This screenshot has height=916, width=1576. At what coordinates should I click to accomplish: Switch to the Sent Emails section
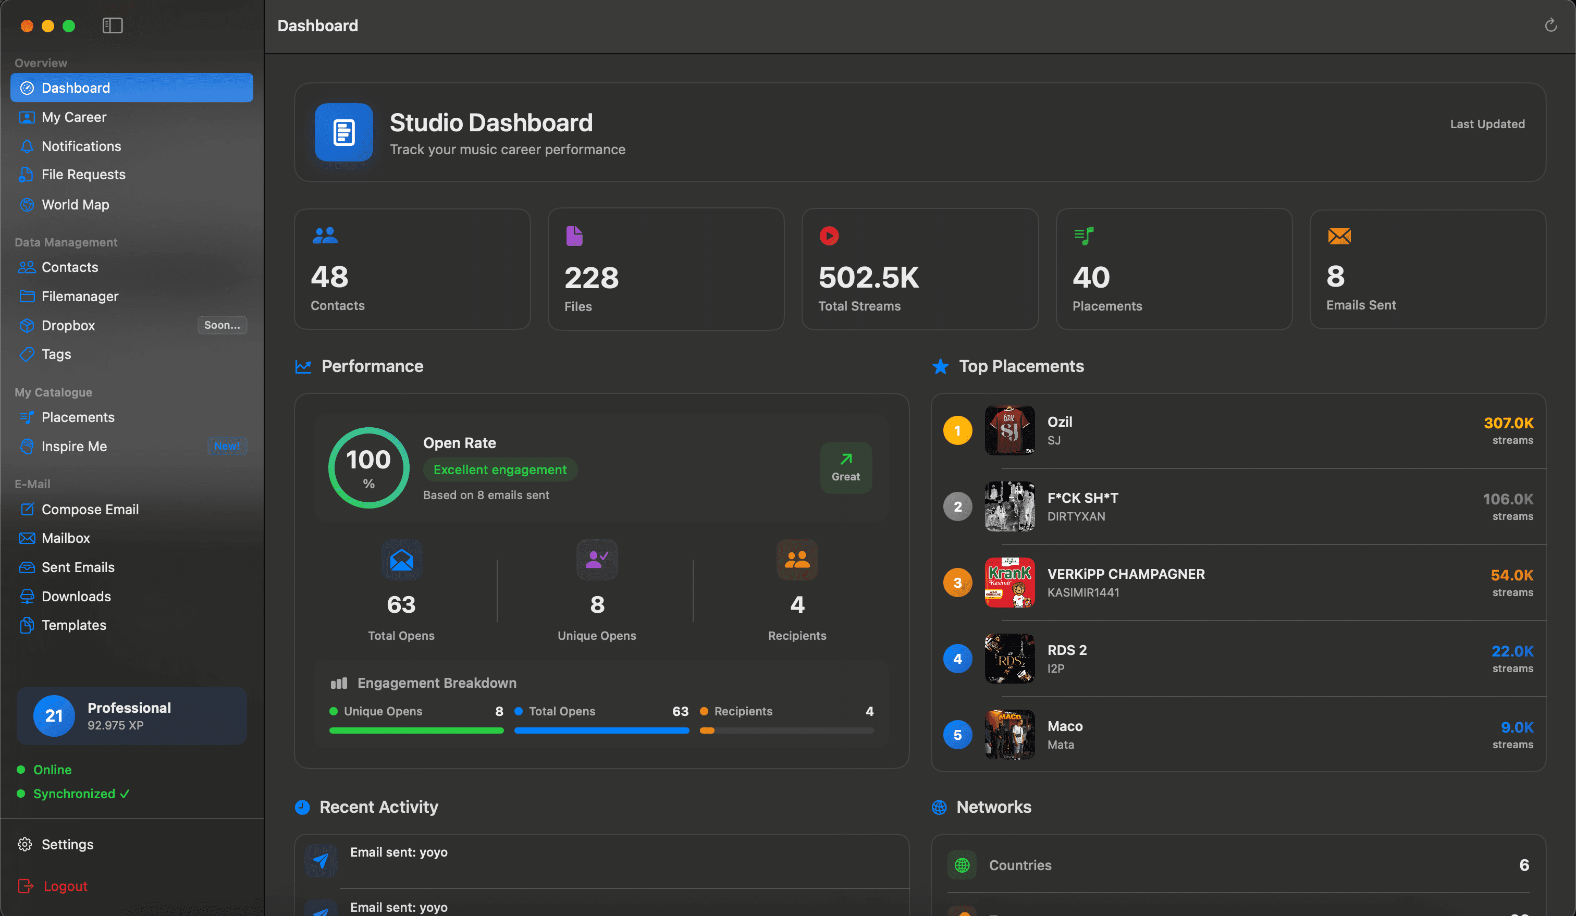click(78, 567)
